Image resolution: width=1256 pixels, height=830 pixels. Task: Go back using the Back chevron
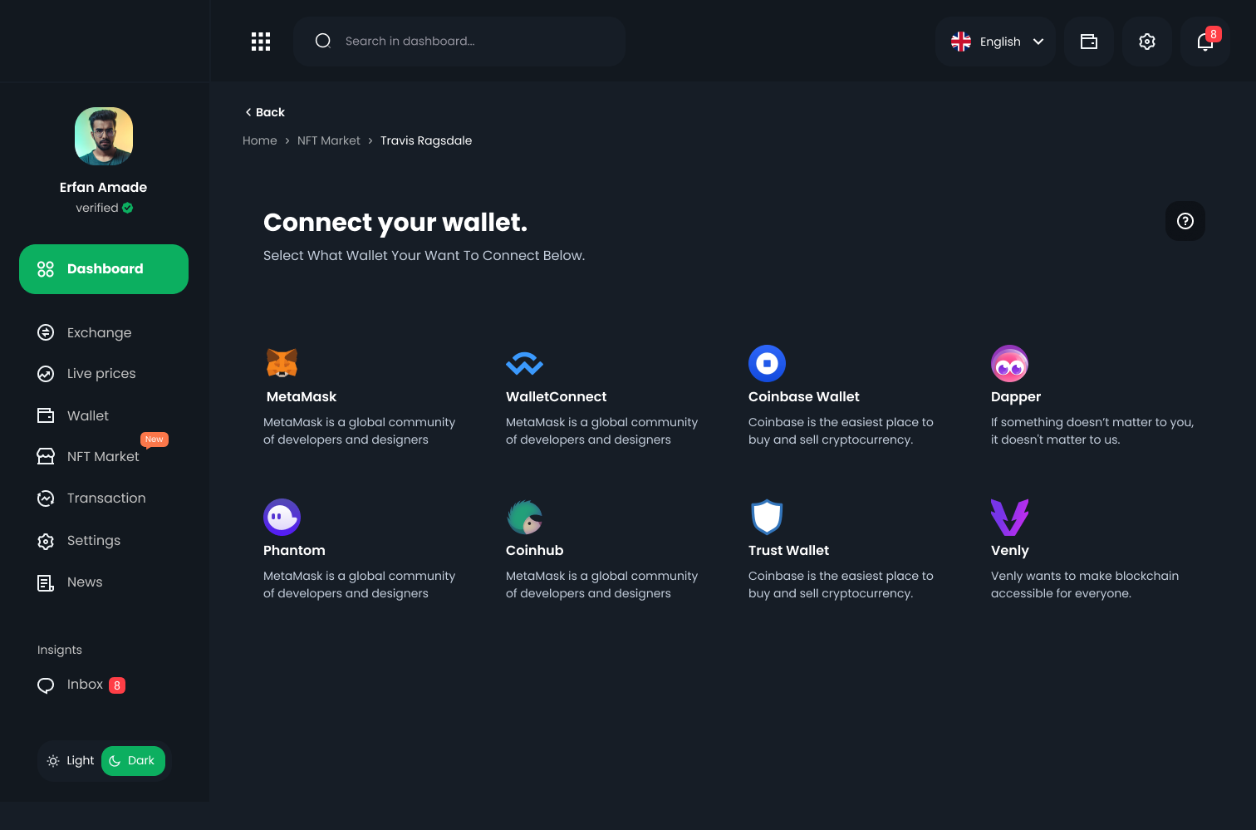tap(265, 112)
